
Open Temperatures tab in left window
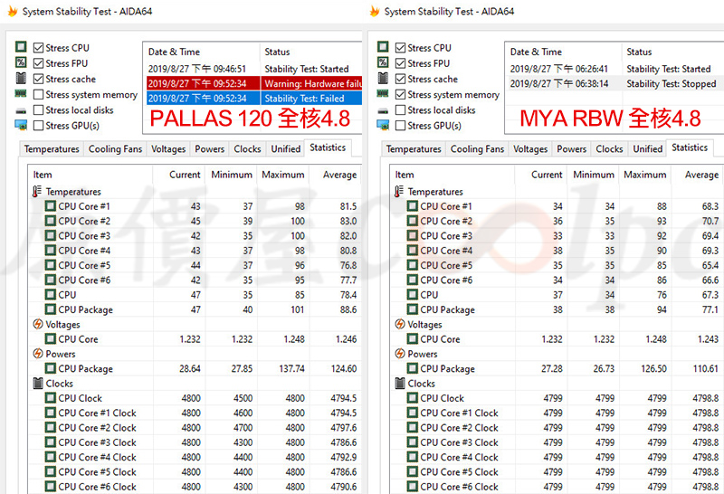click(x=52, y=149)
